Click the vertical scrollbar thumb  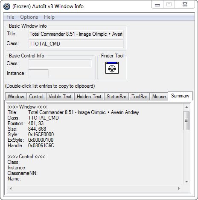pyautogui.click(x=186, y=120)
